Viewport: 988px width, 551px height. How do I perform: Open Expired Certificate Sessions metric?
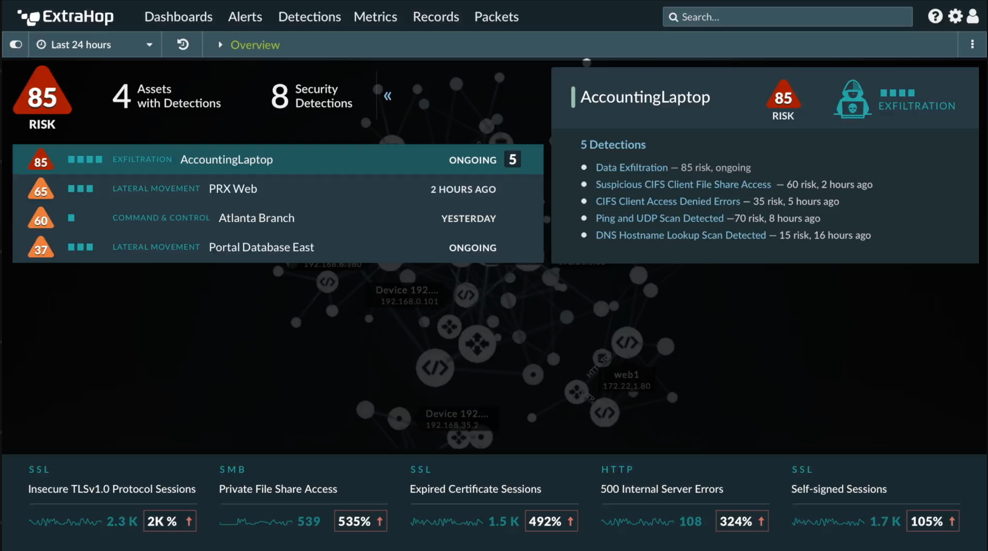(475, 489)
